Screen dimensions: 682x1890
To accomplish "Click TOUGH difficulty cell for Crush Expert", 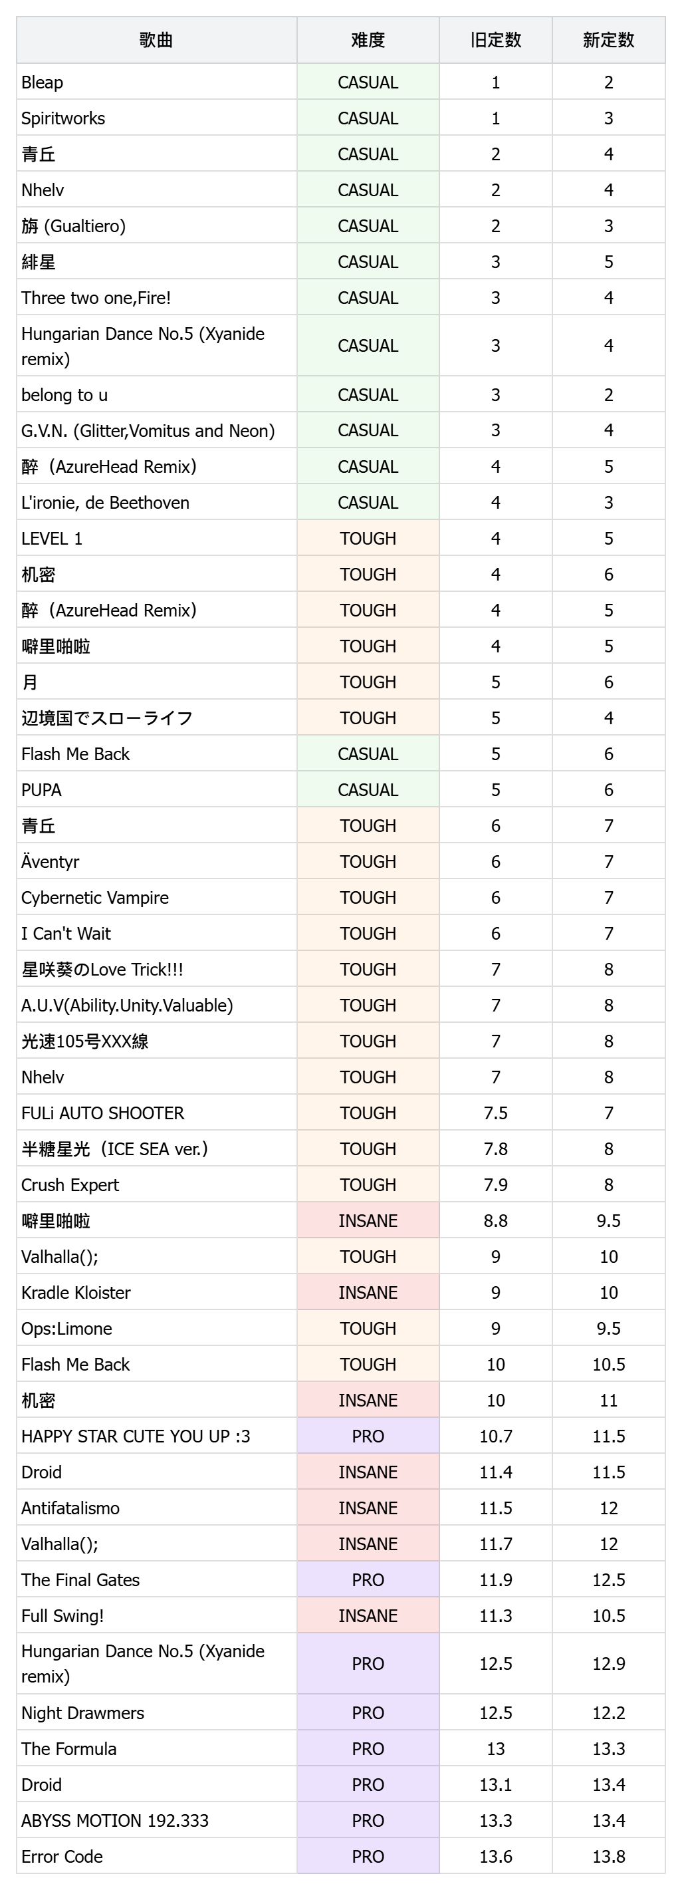I will click(x=368, y=1185).
